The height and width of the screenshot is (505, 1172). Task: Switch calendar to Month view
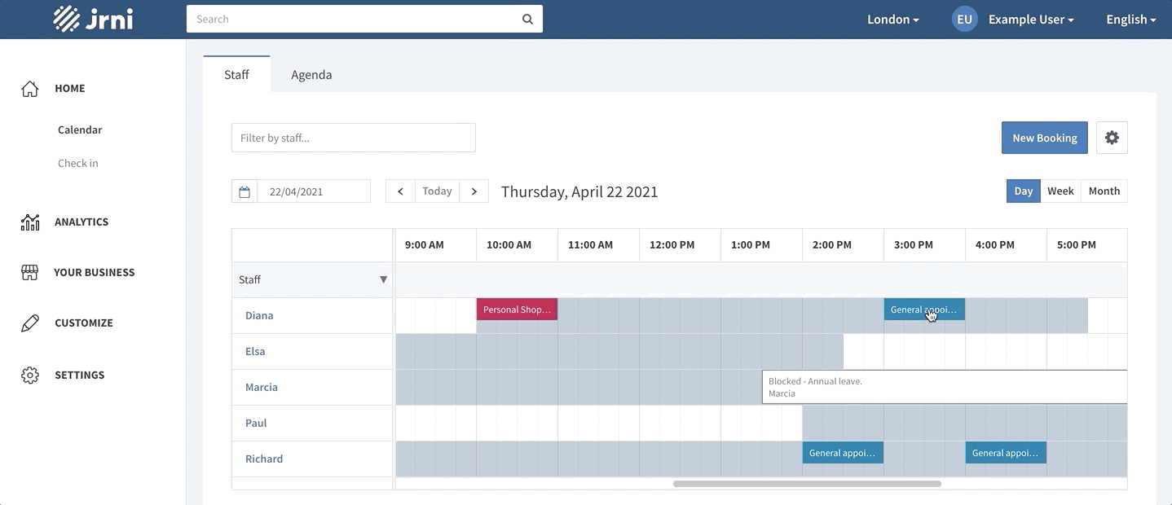[x=1104, y=191]
